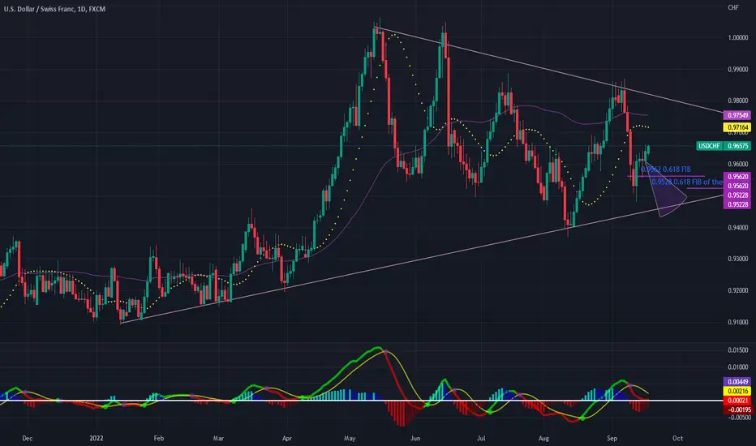The height and width of the screenshot is (446, 756).
Task: Click the 0.96575 current price label
Action: pos(737,146)
